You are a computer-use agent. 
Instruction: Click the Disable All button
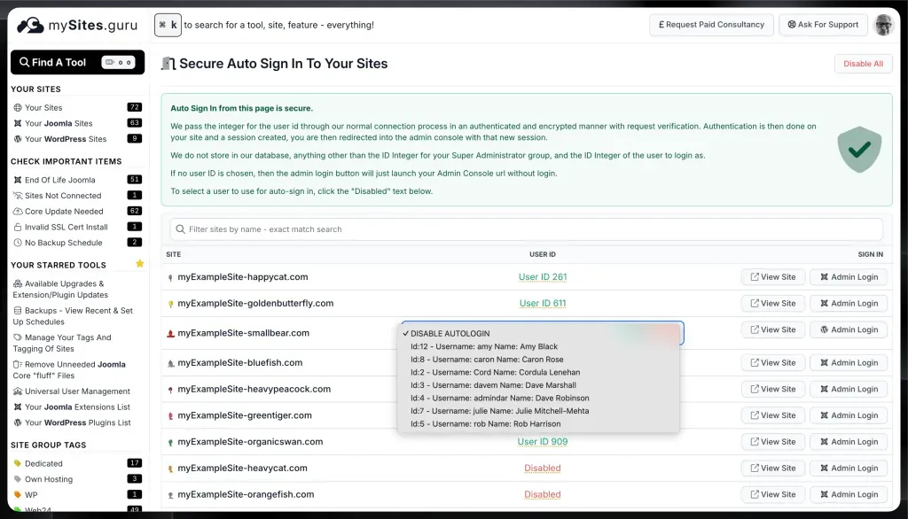863,63
